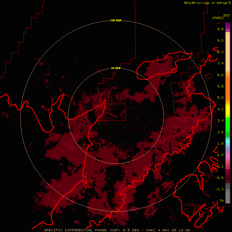The height and width of the screenshot is (232, 232).
Task: Click the cyan segment of the color scale
Action: pyautogui.click(x=228, y=142)
